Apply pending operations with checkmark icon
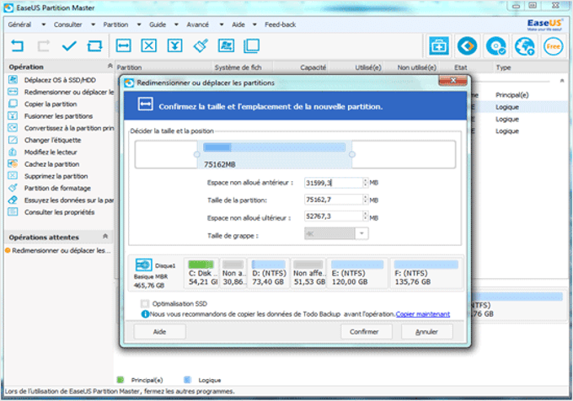Image resolution: width=573 pixels, height=401 pixels. (x=69, y=46)
